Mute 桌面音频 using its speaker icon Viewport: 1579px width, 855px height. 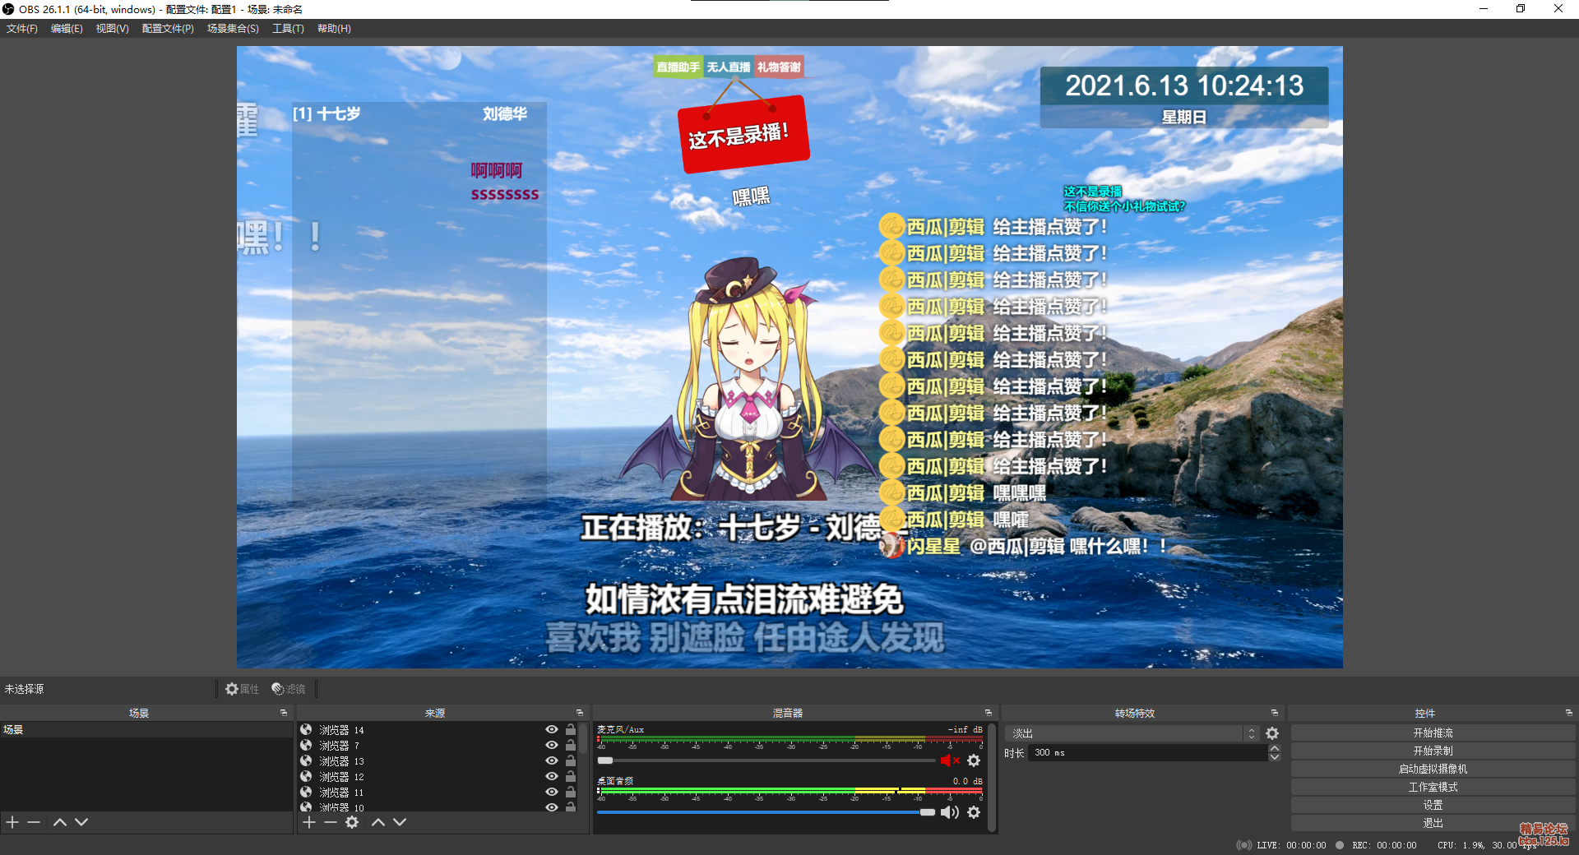949,812
